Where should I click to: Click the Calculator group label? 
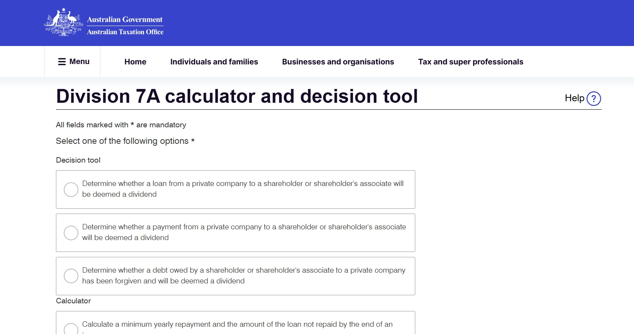73,301
